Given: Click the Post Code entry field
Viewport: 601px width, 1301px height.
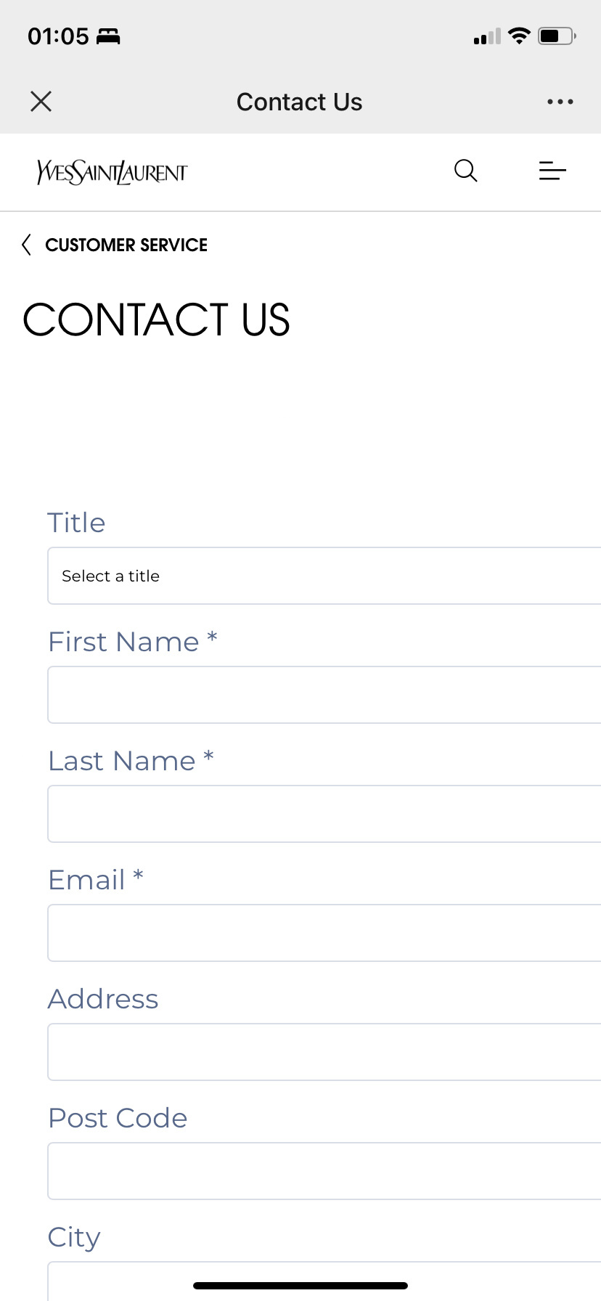Looking at the screenshot, I should 324,1171.
